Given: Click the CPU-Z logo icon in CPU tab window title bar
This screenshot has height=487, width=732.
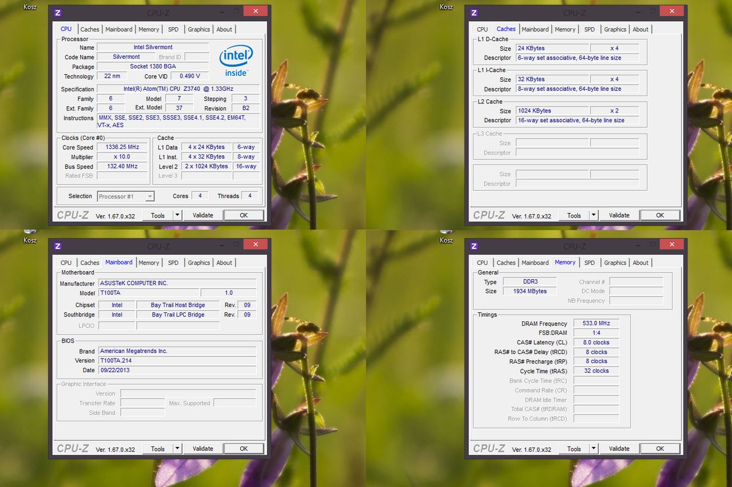Looking at the screenshot, I should (58, 13).
